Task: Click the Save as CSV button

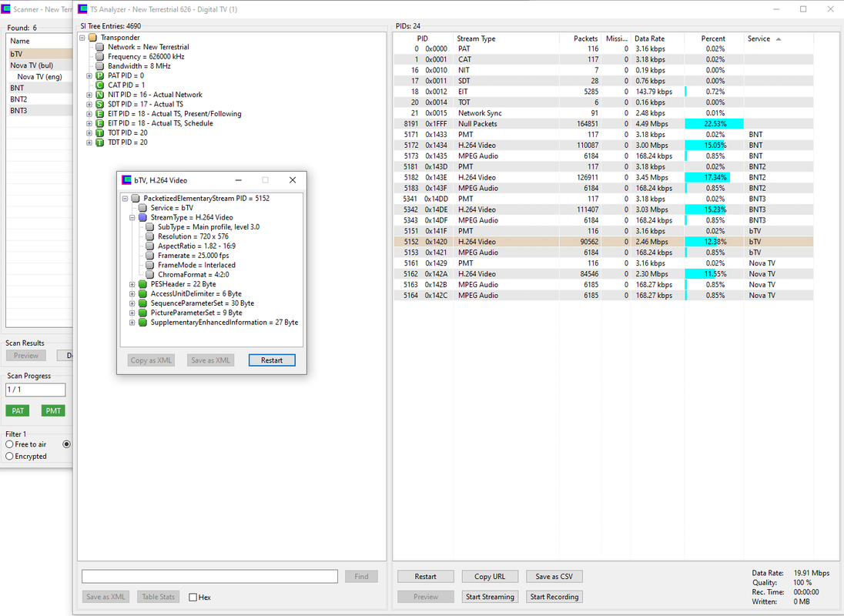Action: click(554, 577)
